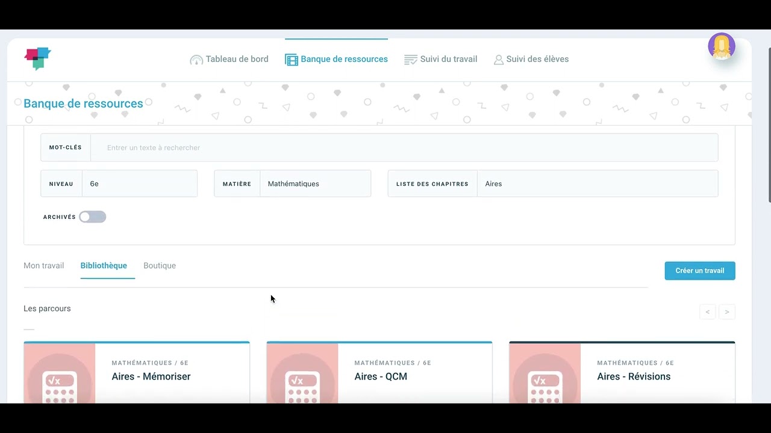Select the Bibliothèque tab
This screenshot has width=771, height=433.
(x=104, y=266)
